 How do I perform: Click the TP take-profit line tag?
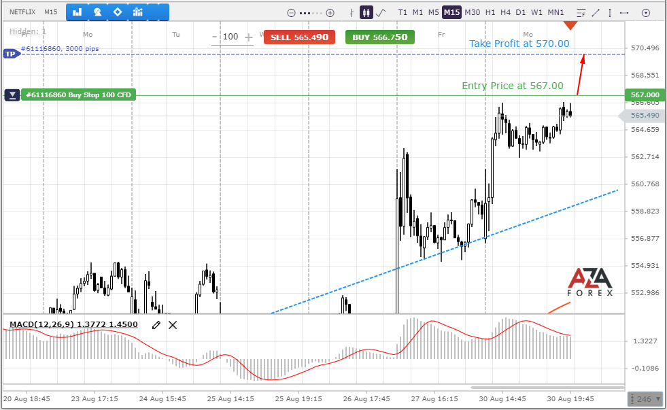click(x=12, y=54)
